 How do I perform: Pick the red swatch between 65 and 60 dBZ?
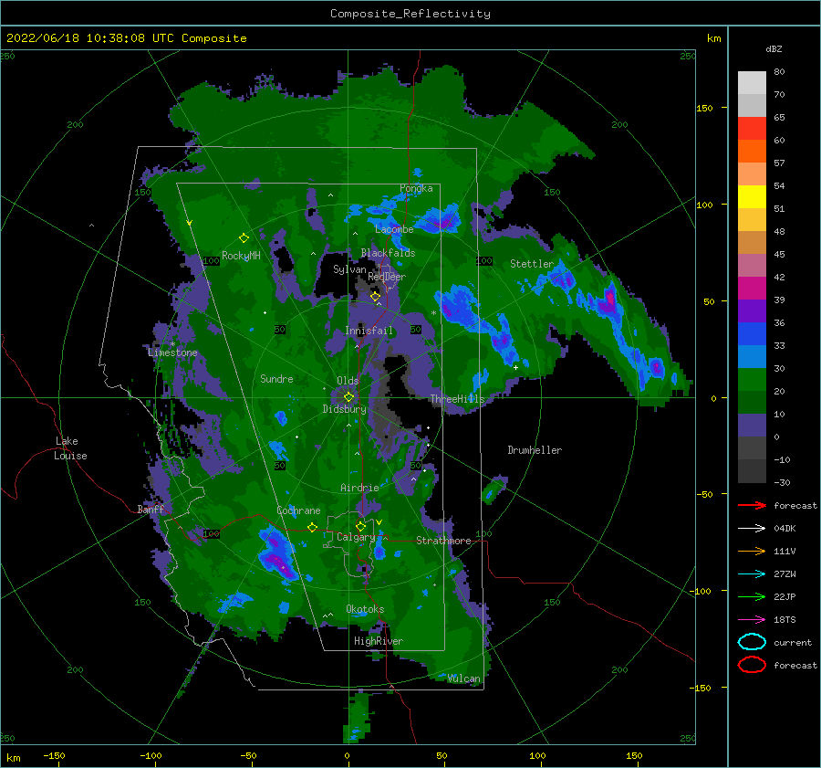[x=752, y=129]
